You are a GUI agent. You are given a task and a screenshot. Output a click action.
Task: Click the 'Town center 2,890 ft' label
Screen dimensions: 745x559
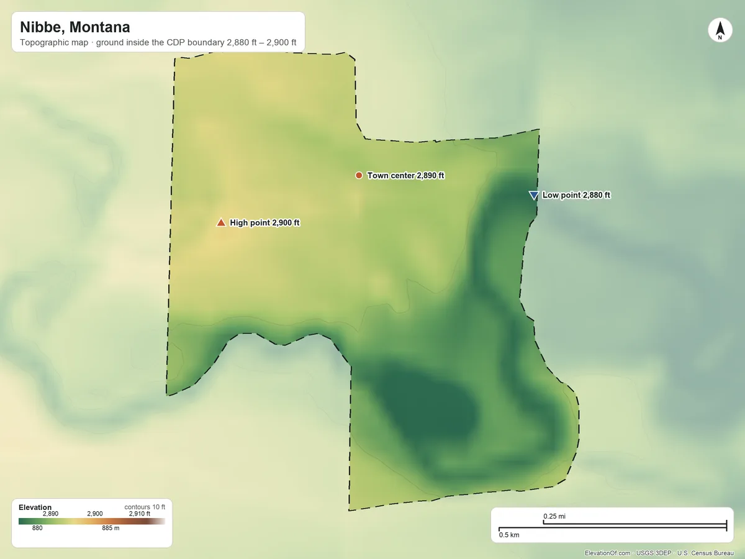pyautogui.click(x=406, y=176)
